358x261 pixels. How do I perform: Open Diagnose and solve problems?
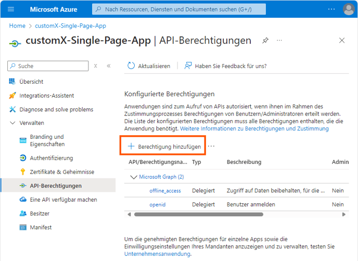click(56, 110)
